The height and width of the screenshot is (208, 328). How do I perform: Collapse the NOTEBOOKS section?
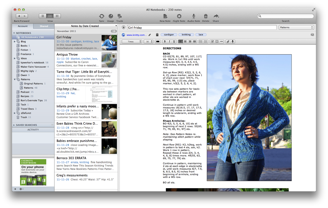pyautogui.click(x=14, y=33)
